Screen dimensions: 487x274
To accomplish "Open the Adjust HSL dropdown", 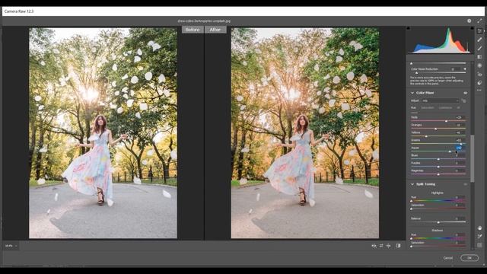I will [440, 100].
